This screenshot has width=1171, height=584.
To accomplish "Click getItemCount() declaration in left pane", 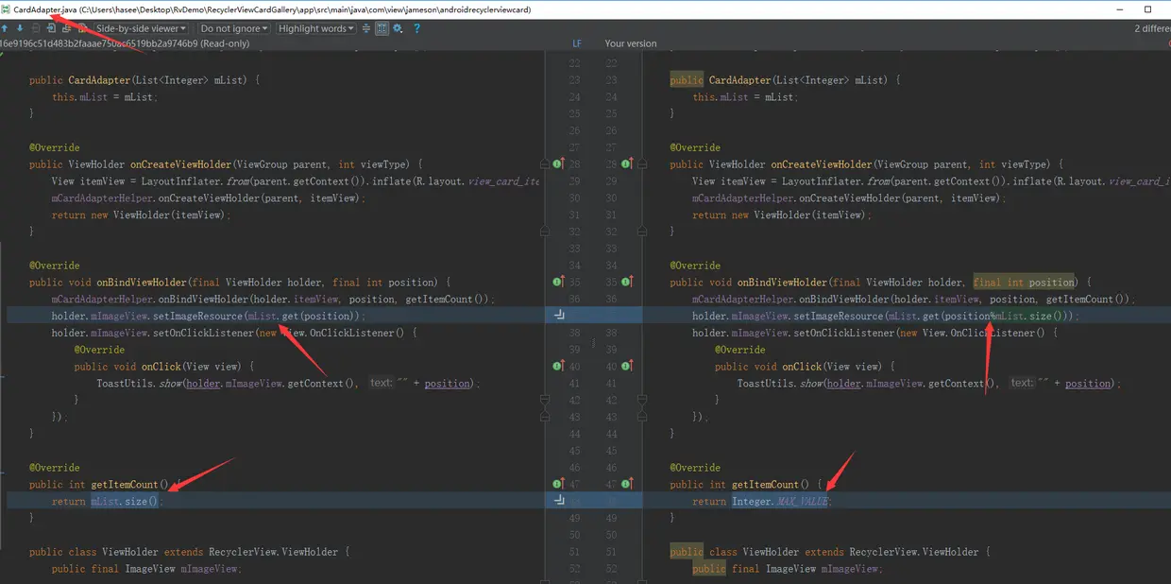I will [x=129, y=484].
